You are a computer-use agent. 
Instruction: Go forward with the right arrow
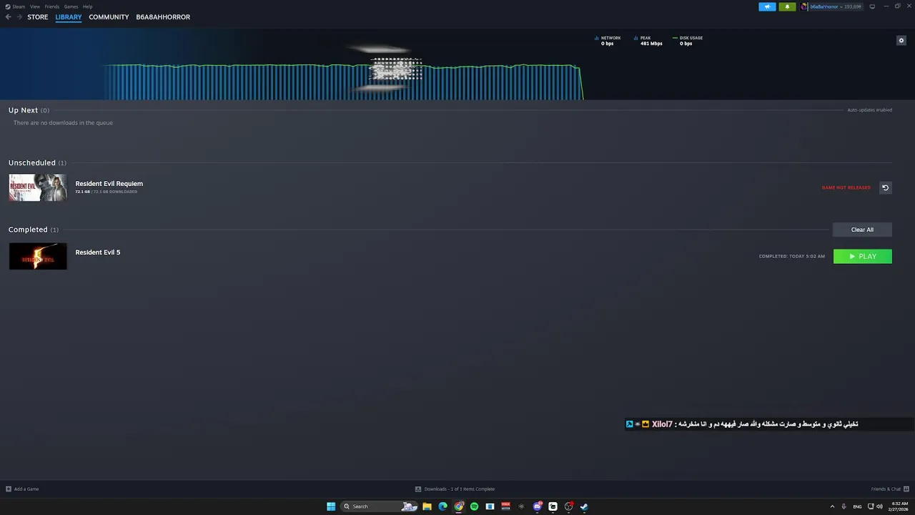coord(19,17)
